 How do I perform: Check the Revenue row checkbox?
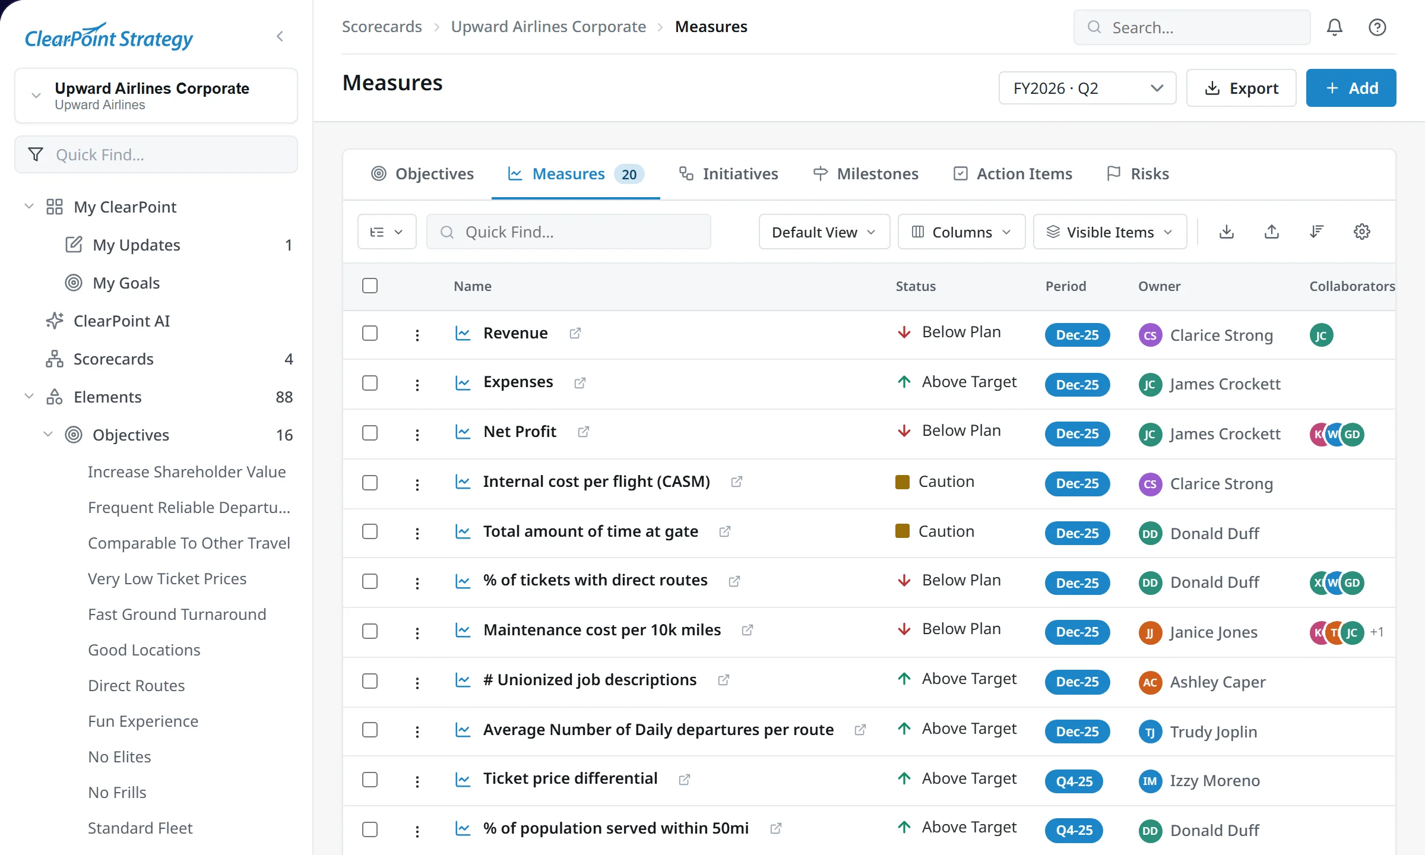point(370,333)
